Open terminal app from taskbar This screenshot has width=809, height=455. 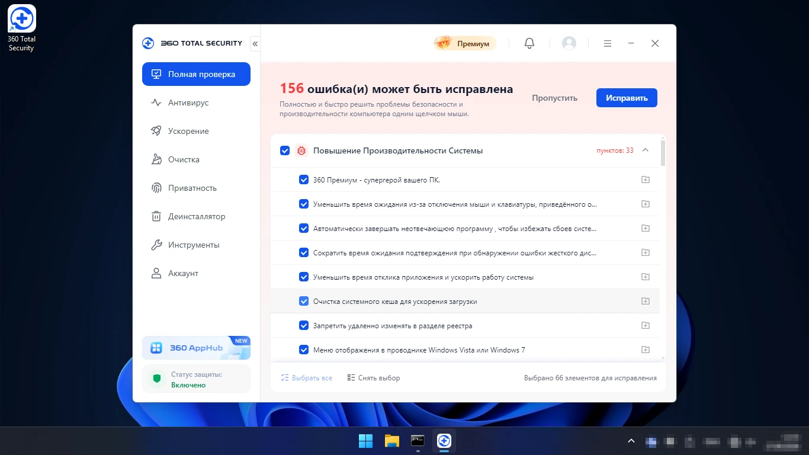click(418, 441)
